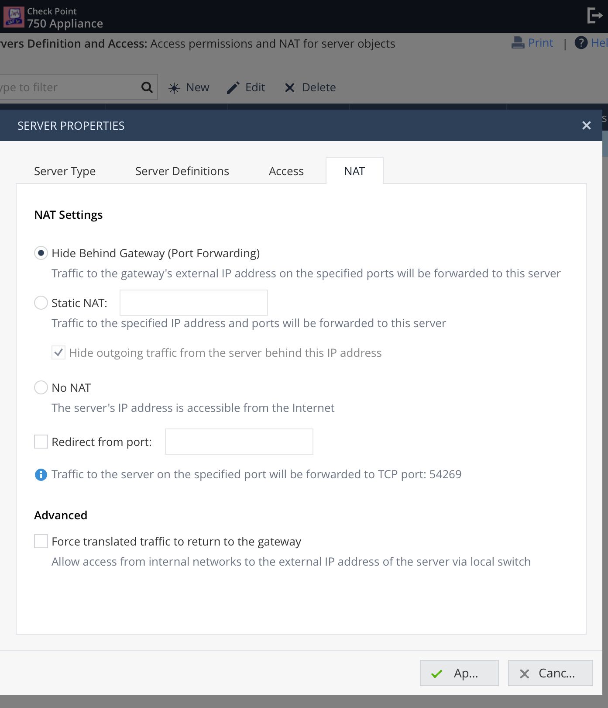Toggle Hide outgoing traffic checkbox
Screen dimensions: 608x708
pos(58,352)
